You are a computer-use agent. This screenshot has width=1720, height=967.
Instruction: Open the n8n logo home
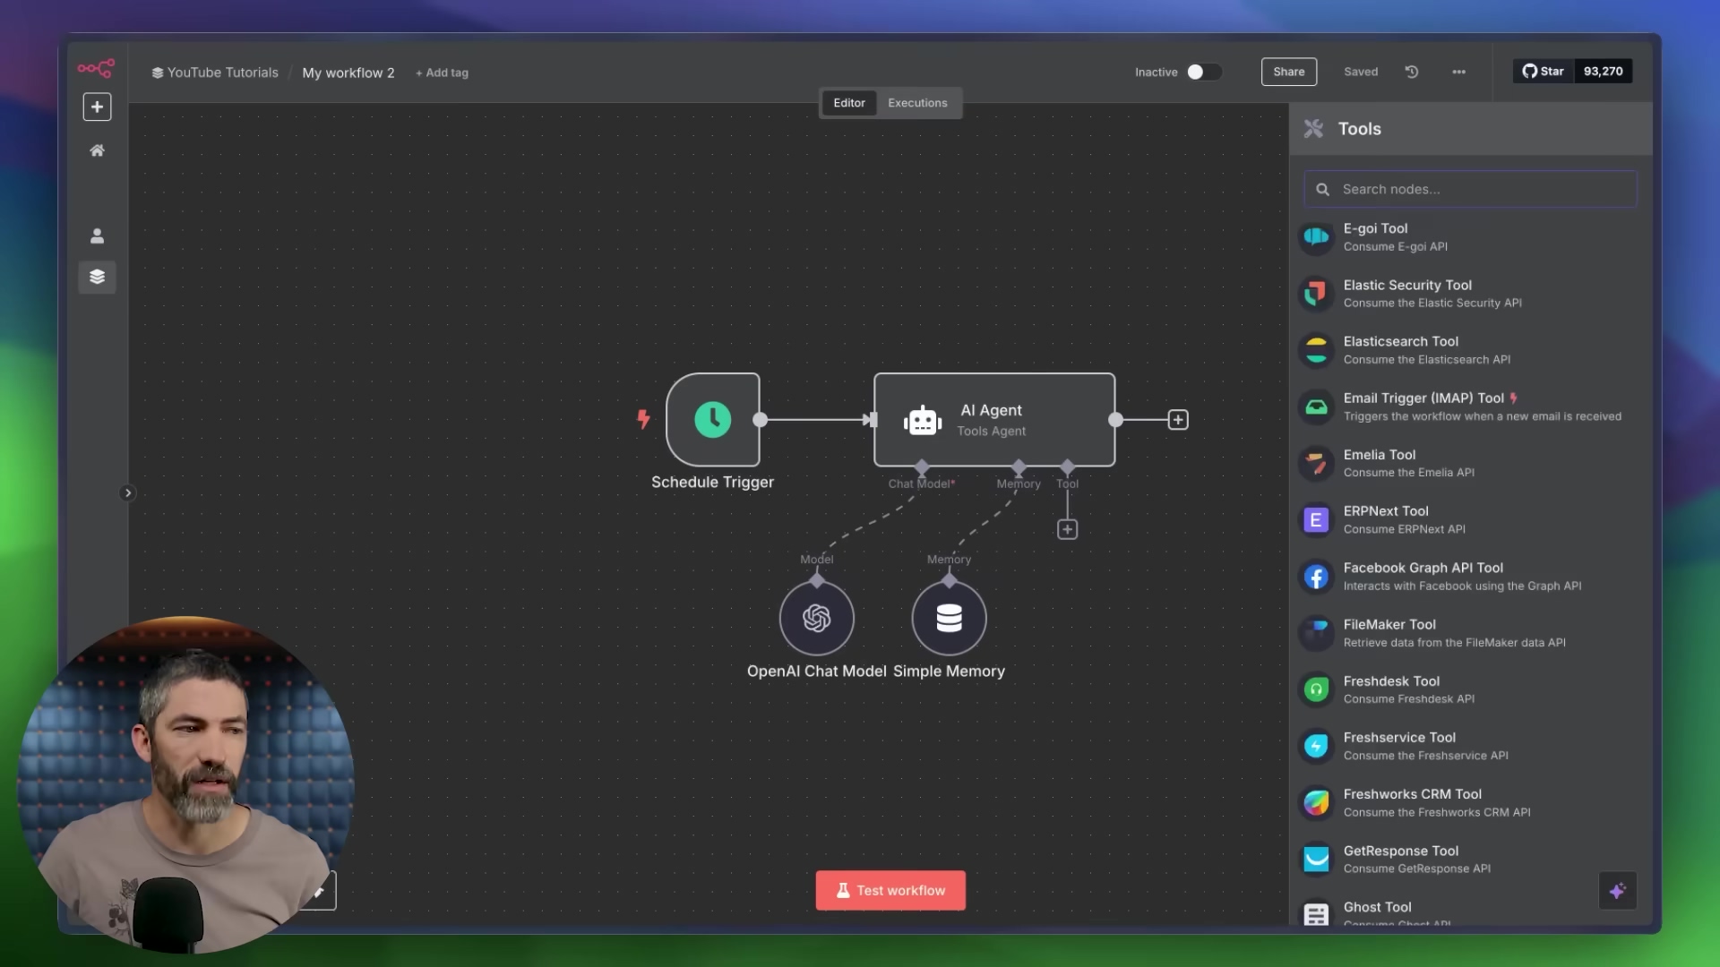pyautogui.click(x=96, y=68)
